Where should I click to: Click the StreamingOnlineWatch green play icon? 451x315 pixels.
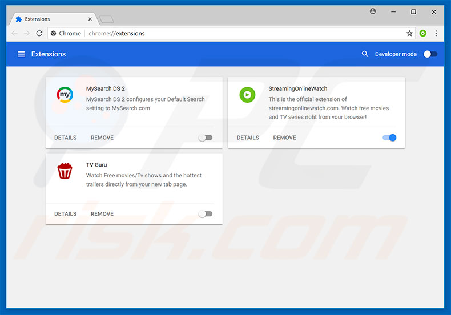click(247, 95)
